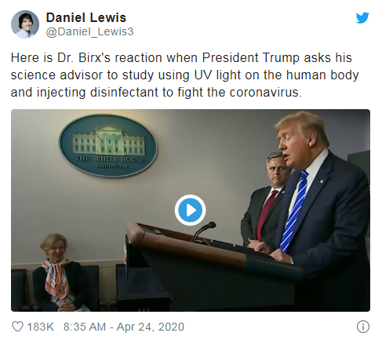382x340 pixels.
Task: Click the 8:35 AM - Apr 24, 2020 timestamp
Action: click(x=124, y=327)
